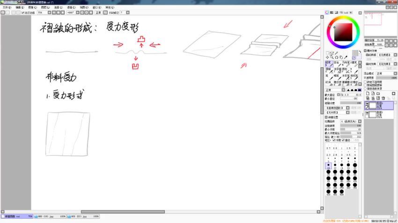This screenshot has height=223, width=398.
Task: Create a new normal layer
Action: pos(368,93)
